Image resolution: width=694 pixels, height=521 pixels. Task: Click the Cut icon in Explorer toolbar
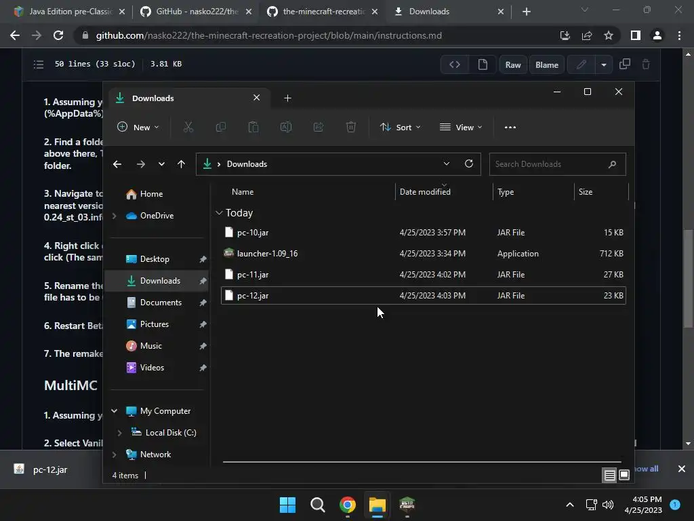[188, 127]
